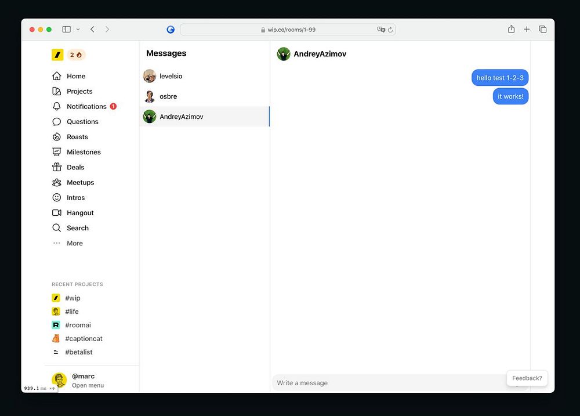The image size is (580, 416).
Task: Click the osbre avatar in Messages
Action: 150,96
